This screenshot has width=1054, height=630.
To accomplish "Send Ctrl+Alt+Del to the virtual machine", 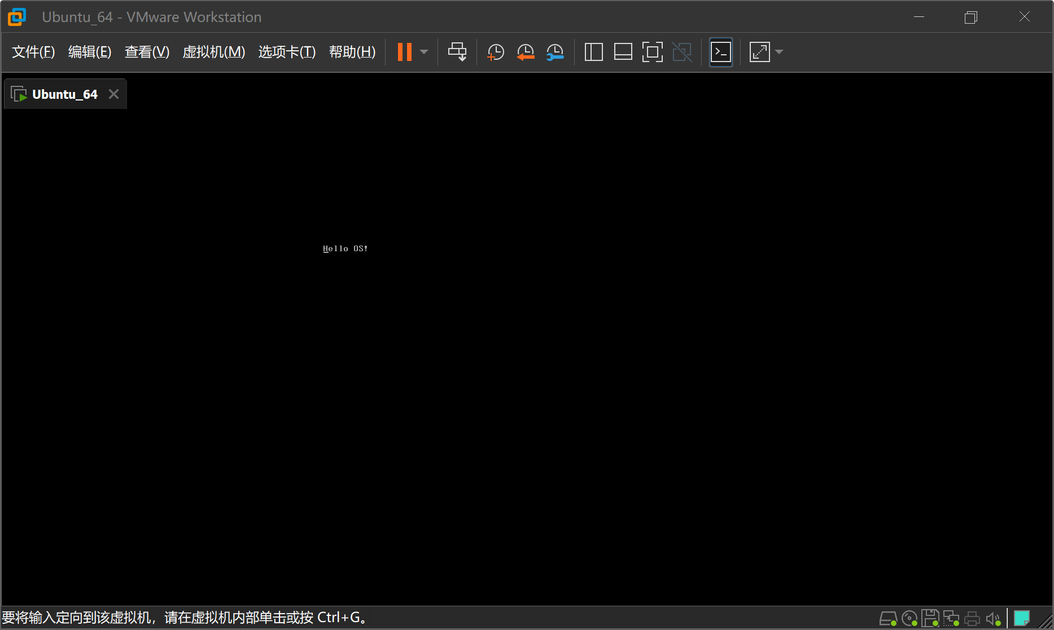I will pos(457,52).
